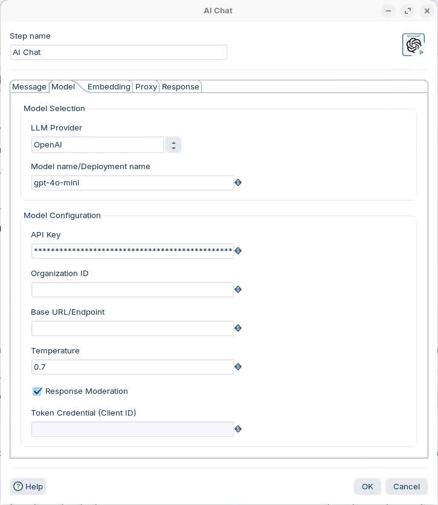
Task: Select the Response tab
Action: pos(180,87)
